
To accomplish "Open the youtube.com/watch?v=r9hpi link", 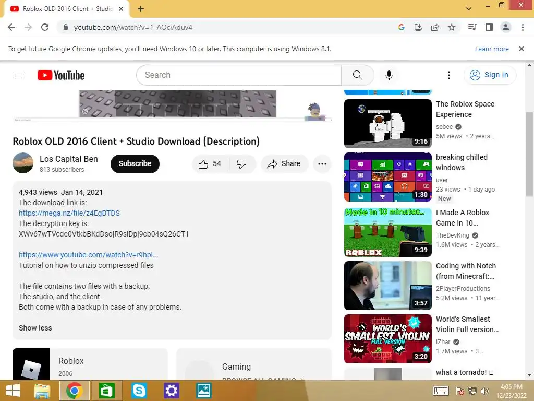I will coord(89,255).
